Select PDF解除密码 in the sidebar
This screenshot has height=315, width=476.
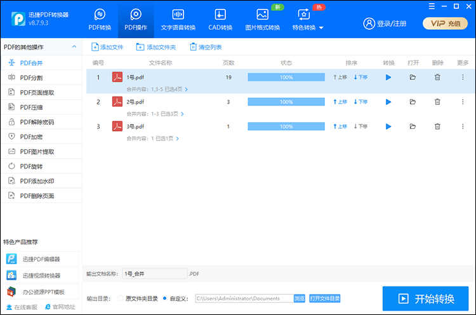pos(41,122)
